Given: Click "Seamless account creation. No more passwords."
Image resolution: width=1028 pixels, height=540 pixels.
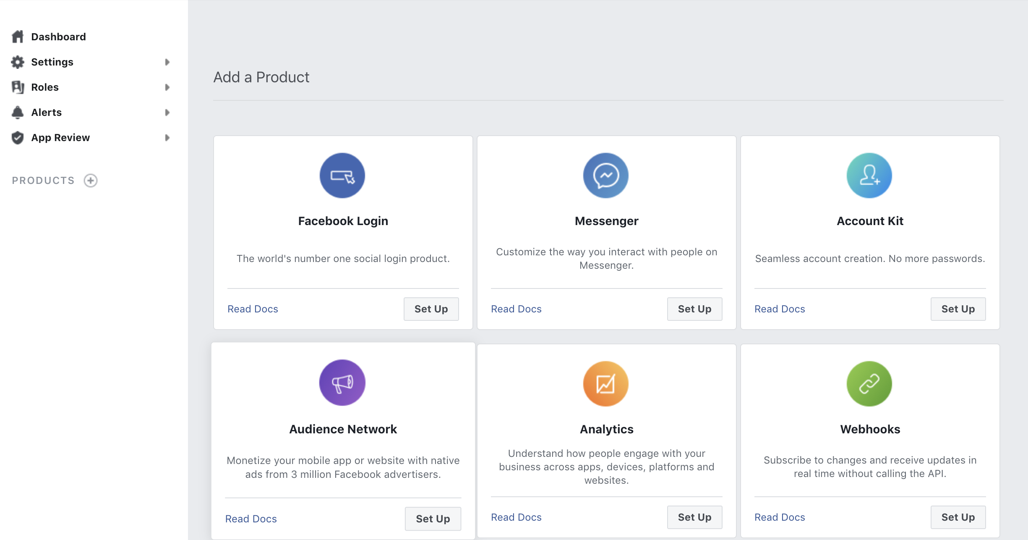Looking at the screenshot, I should [x=870, y=259].
